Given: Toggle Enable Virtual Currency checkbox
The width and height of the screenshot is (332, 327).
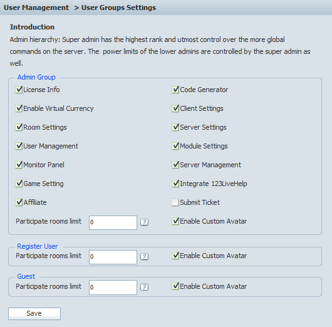Looking at the screenshot, I should click(19, 108).
